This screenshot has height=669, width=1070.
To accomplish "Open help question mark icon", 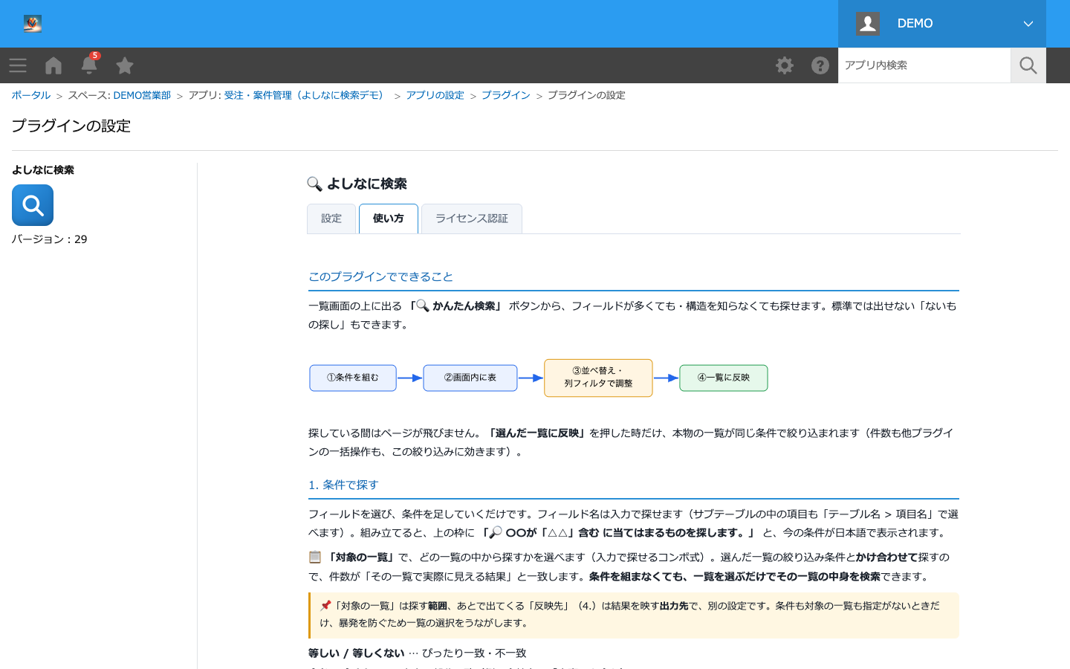I will tap(820, 65).
